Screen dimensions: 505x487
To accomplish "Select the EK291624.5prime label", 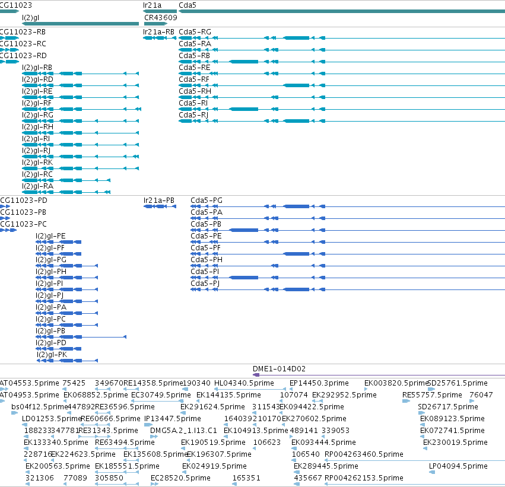I will pyautogui.click(x=212, y=407).
